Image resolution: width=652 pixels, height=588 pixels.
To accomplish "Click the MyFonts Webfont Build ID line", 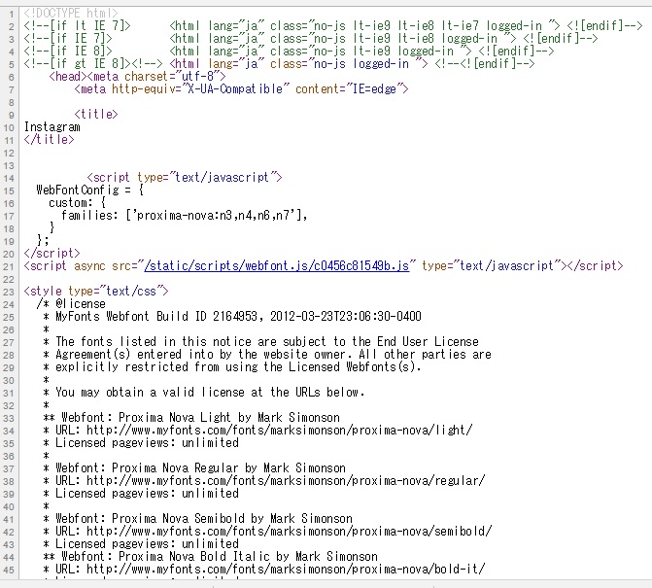I will (232, 317).
